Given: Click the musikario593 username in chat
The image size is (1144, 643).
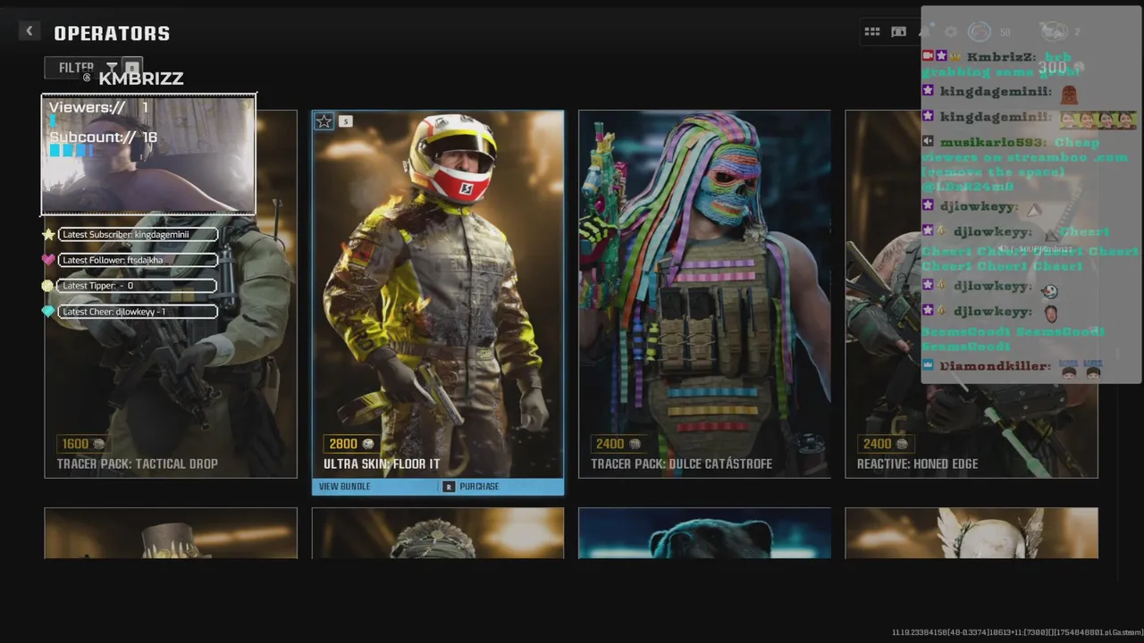Looking at the screenshot, I should 991,143.
